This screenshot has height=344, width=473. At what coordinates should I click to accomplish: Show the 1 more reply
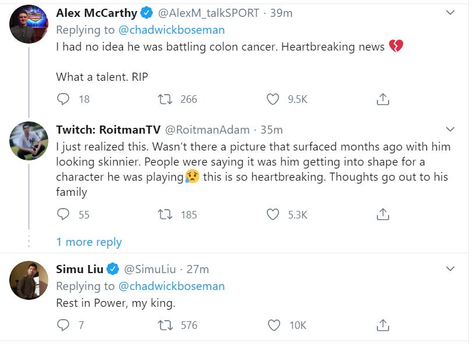tap(89, 242)
